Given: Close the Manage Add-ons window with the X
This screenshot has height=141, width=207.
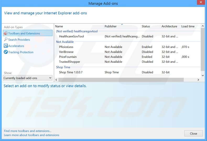Looking at the screenshot, I should click(x=201, y=2).
